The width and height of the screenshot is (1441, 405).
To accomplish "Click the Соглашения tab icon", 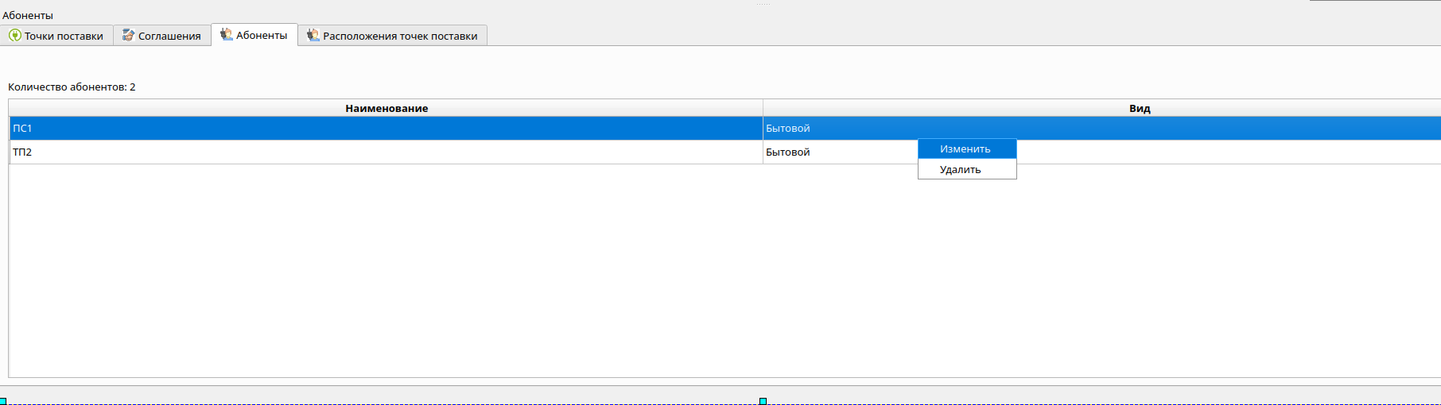I will coord(128,36).
